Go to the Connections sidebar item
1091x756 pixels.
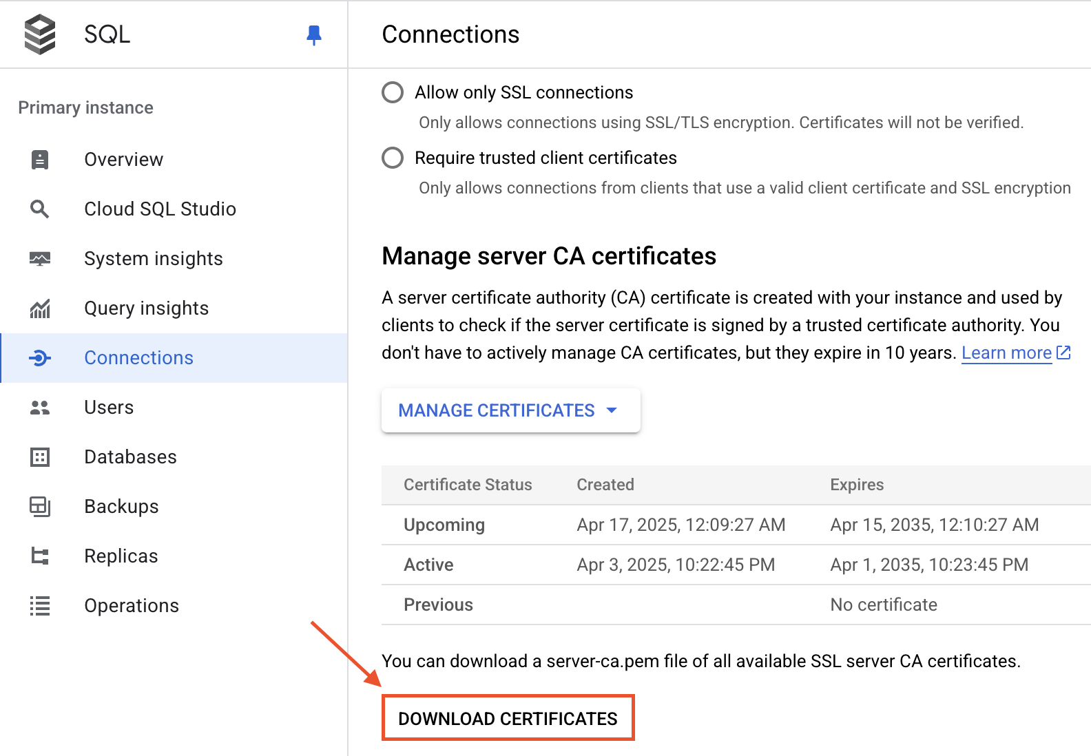[x=138, y=358]
